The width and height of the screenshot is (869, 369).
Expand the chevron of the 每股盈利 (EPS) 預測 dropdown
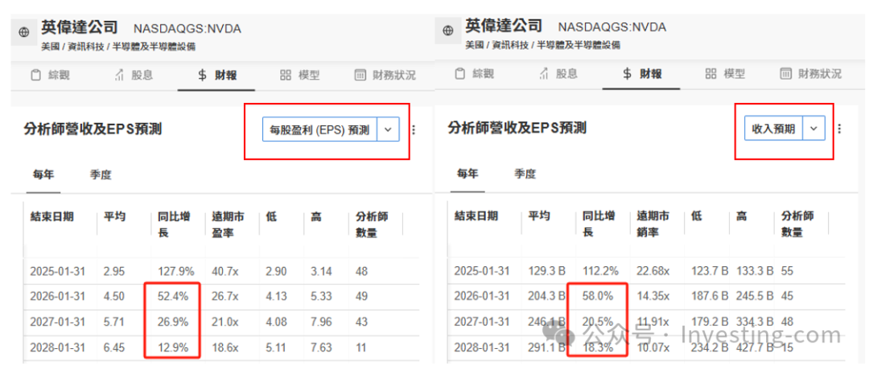coord(388,129)
